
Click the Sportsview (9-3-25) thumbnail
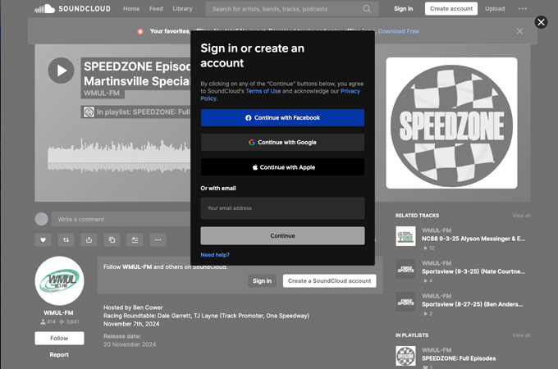tap(405, 269)
